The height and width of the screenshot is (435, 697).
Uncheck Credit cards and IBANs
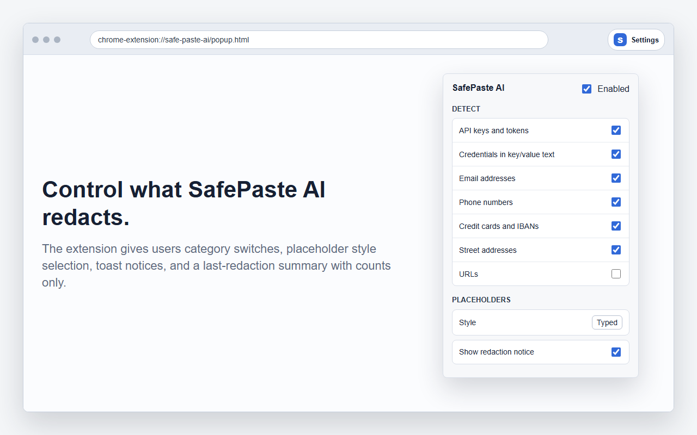tap(616, 226)
